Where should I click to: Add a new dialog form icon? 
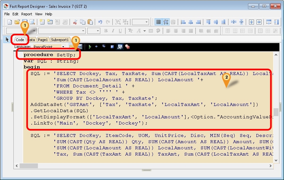click(50, 22)
